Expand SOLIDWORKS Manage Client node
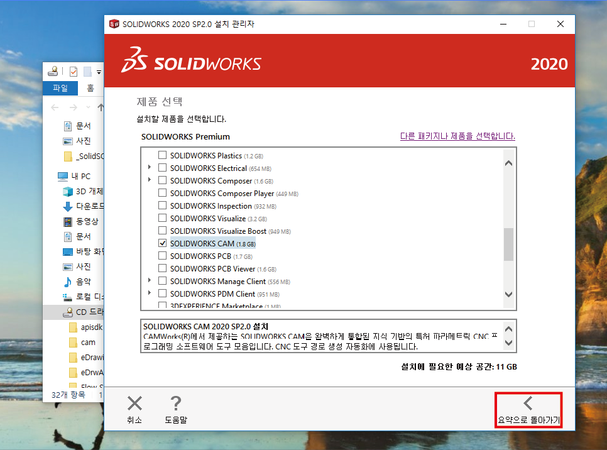Viewport: 607px width, 450px height. click(150, 280)
